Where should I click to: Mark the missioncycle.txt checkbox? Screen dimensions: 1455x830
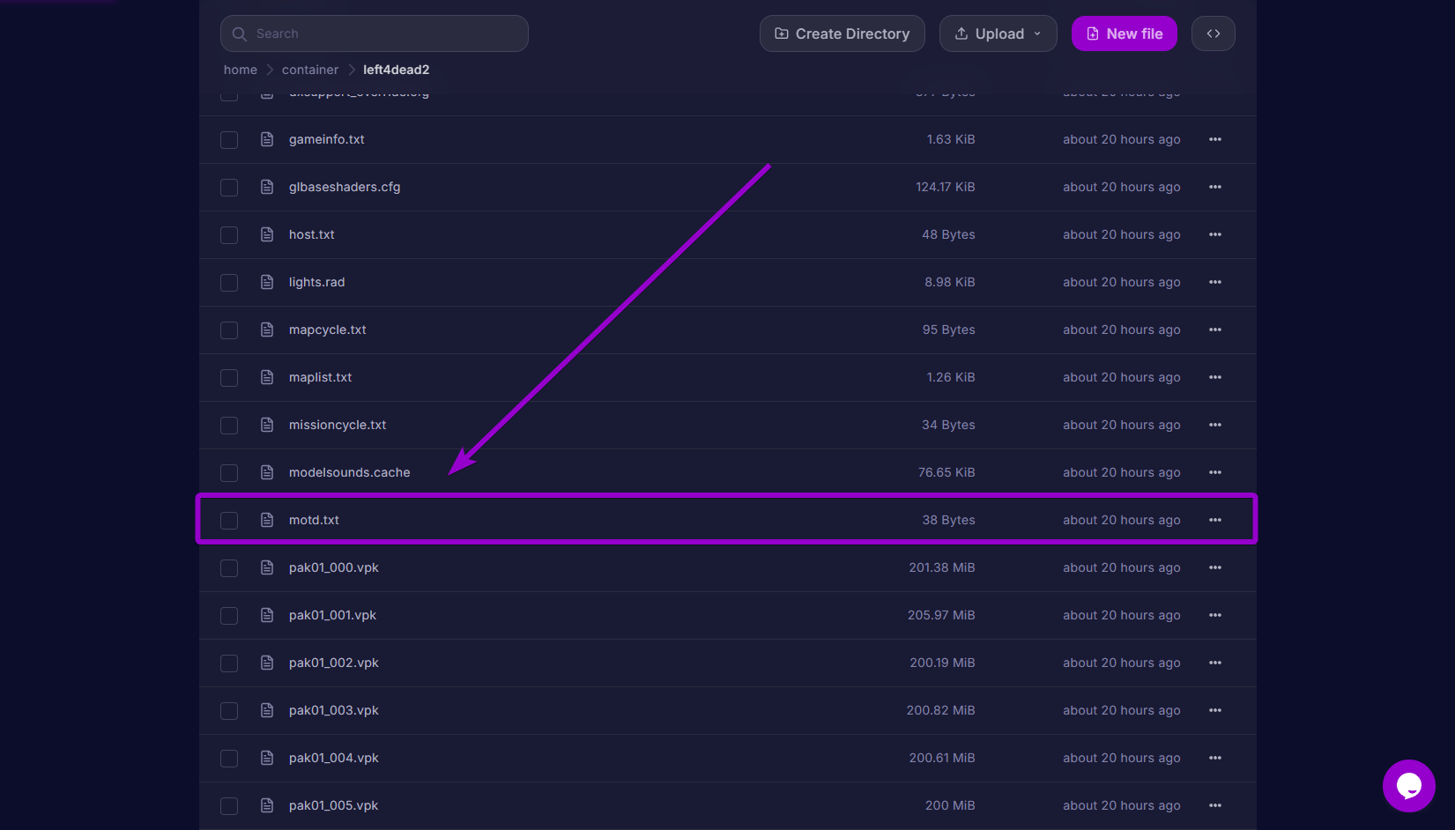click(x=229, y=426)
